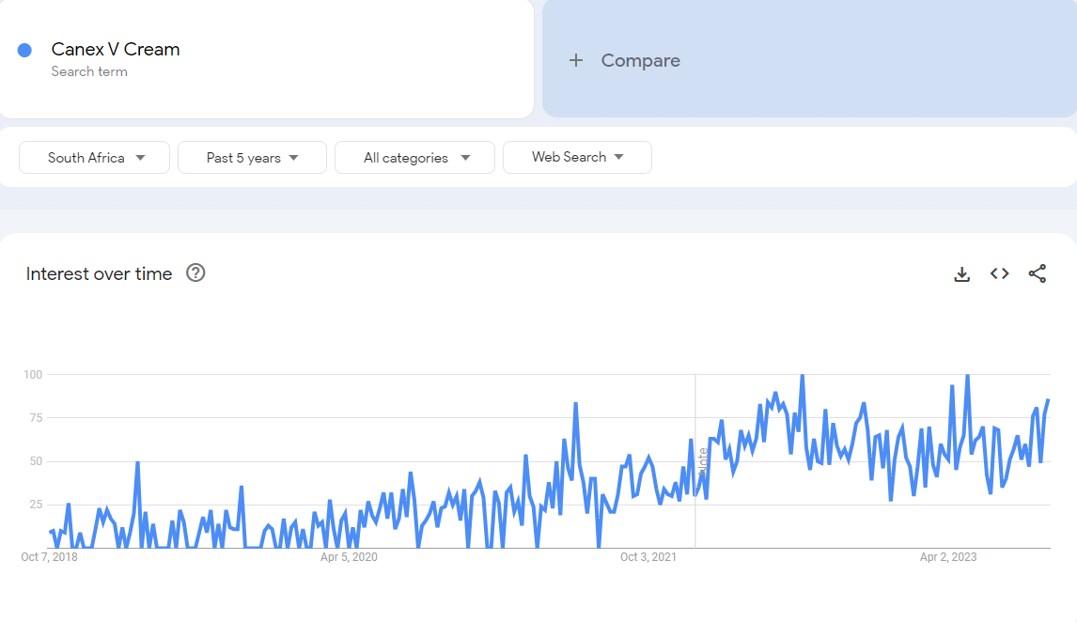Open the embed code icon

(x=999, y=274)
